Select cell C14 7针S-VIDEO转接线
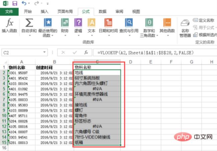This screenshot has width=217, height=151. [97, 137]
